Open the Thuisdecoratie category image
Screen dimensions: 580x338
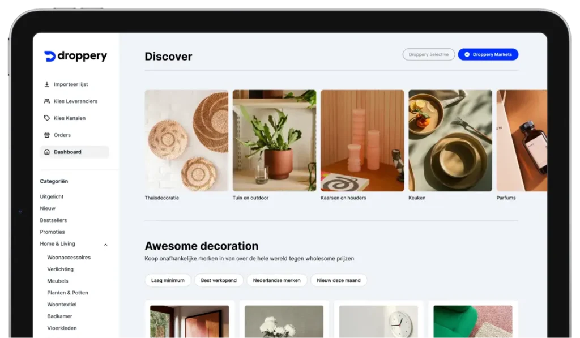tap(186, 140)
